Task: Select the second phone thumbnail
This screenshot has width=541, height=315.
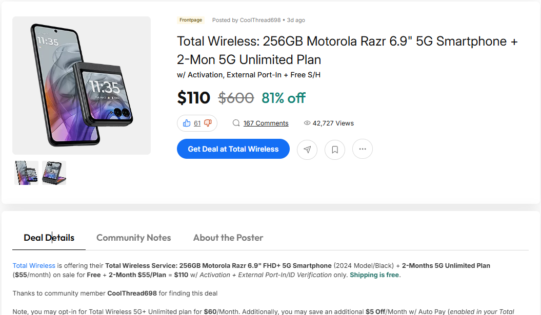Action: [x=53, y=173]
